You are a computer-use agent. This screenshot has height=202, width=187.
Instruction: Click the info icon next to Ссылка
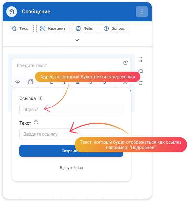pos(41,98)
